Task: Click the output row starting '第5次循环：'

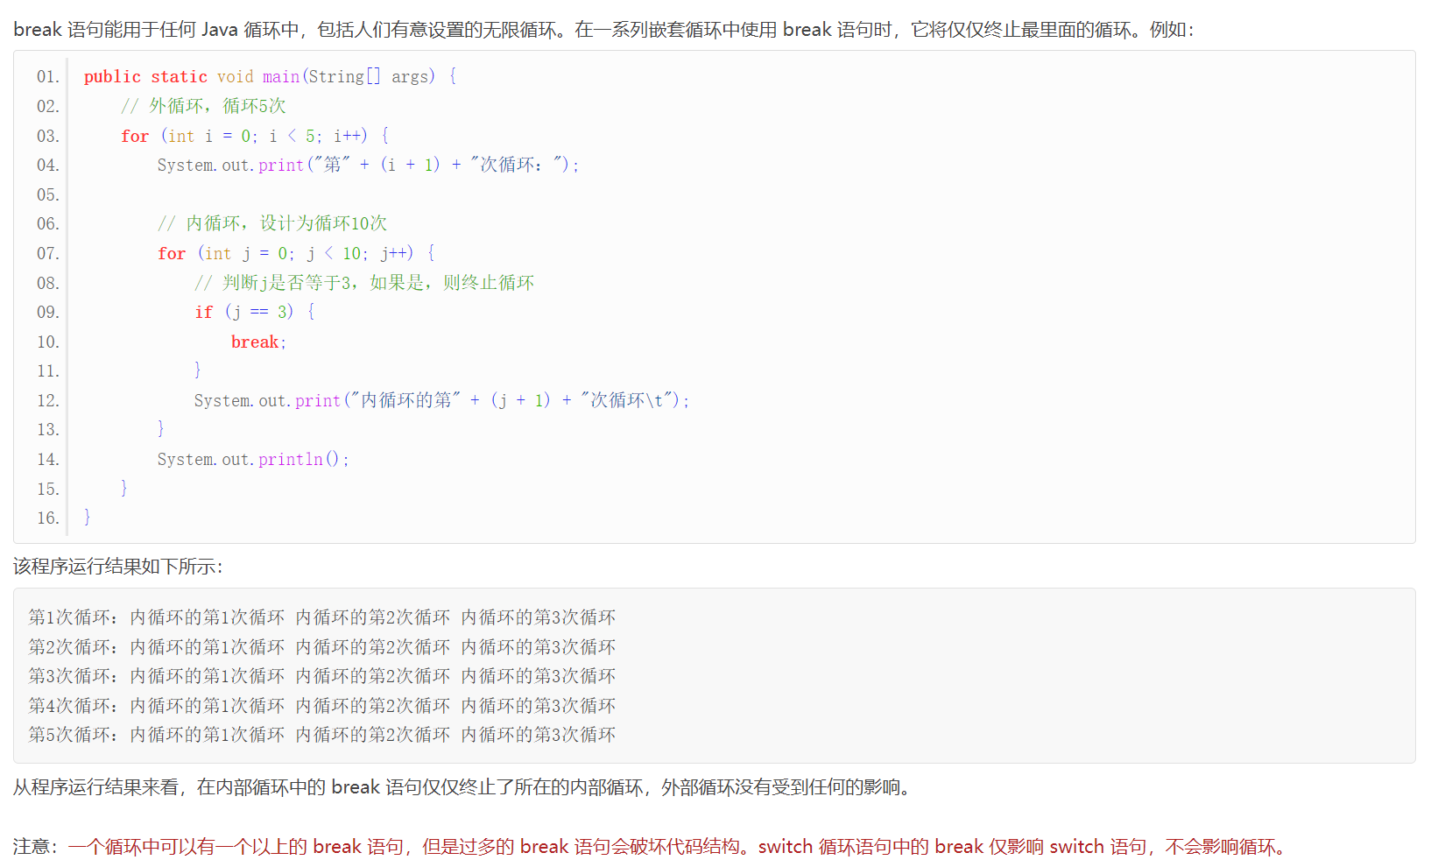Action: (322, 735)
